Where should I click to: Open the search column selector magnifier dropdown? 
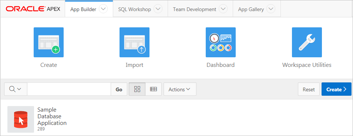point(16,89)
